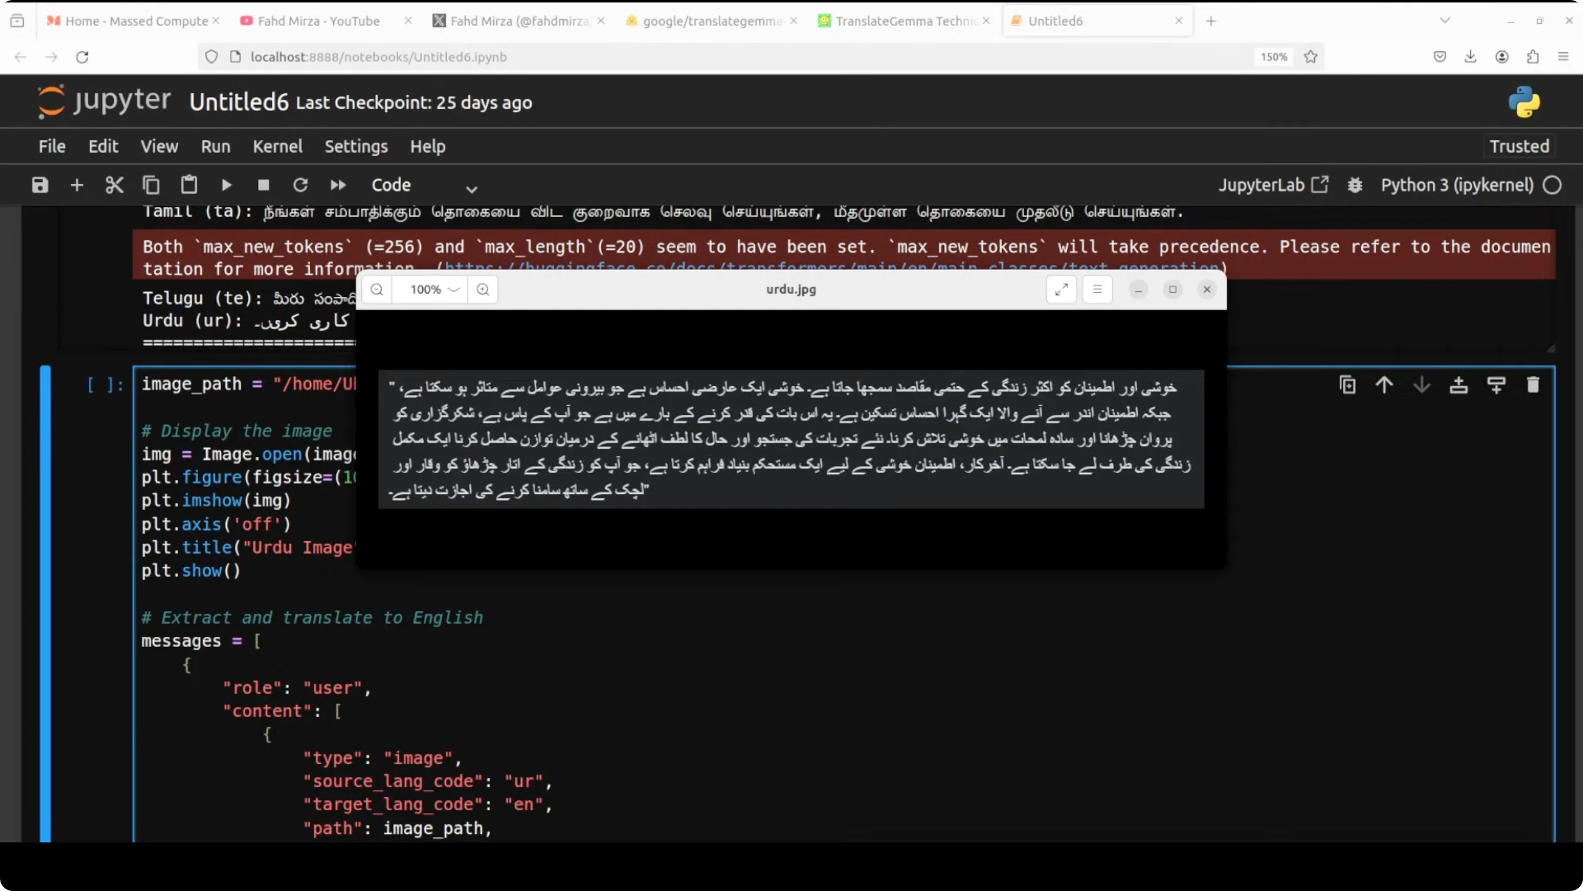Open the Kernel menu
Viewport: 1583px width, 891px height.
(277, 147)
